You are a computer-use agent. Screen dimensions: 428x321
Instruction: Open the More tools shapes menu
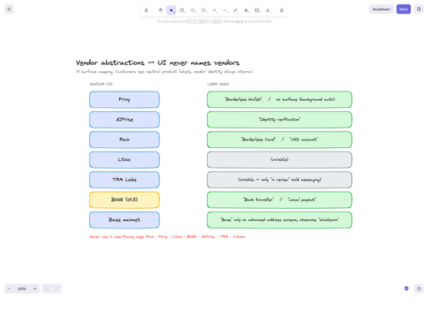pyautogui.click(x=282, y=10)
